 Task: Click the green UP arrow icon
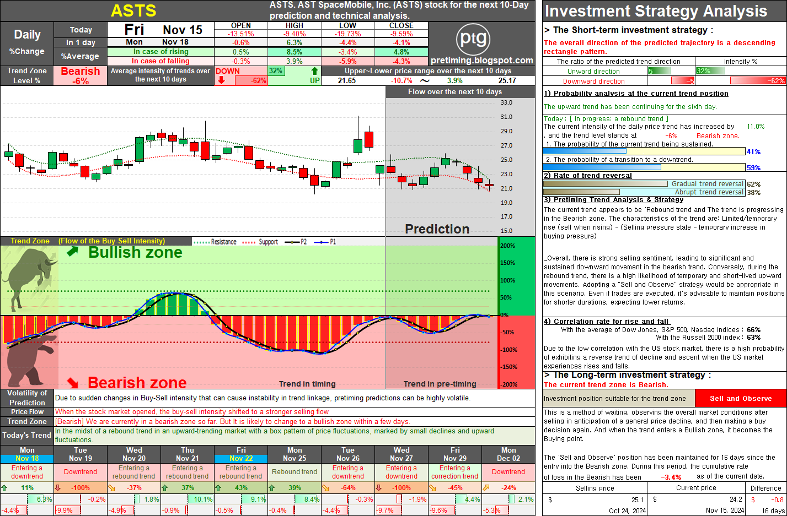tap(314, 71)
